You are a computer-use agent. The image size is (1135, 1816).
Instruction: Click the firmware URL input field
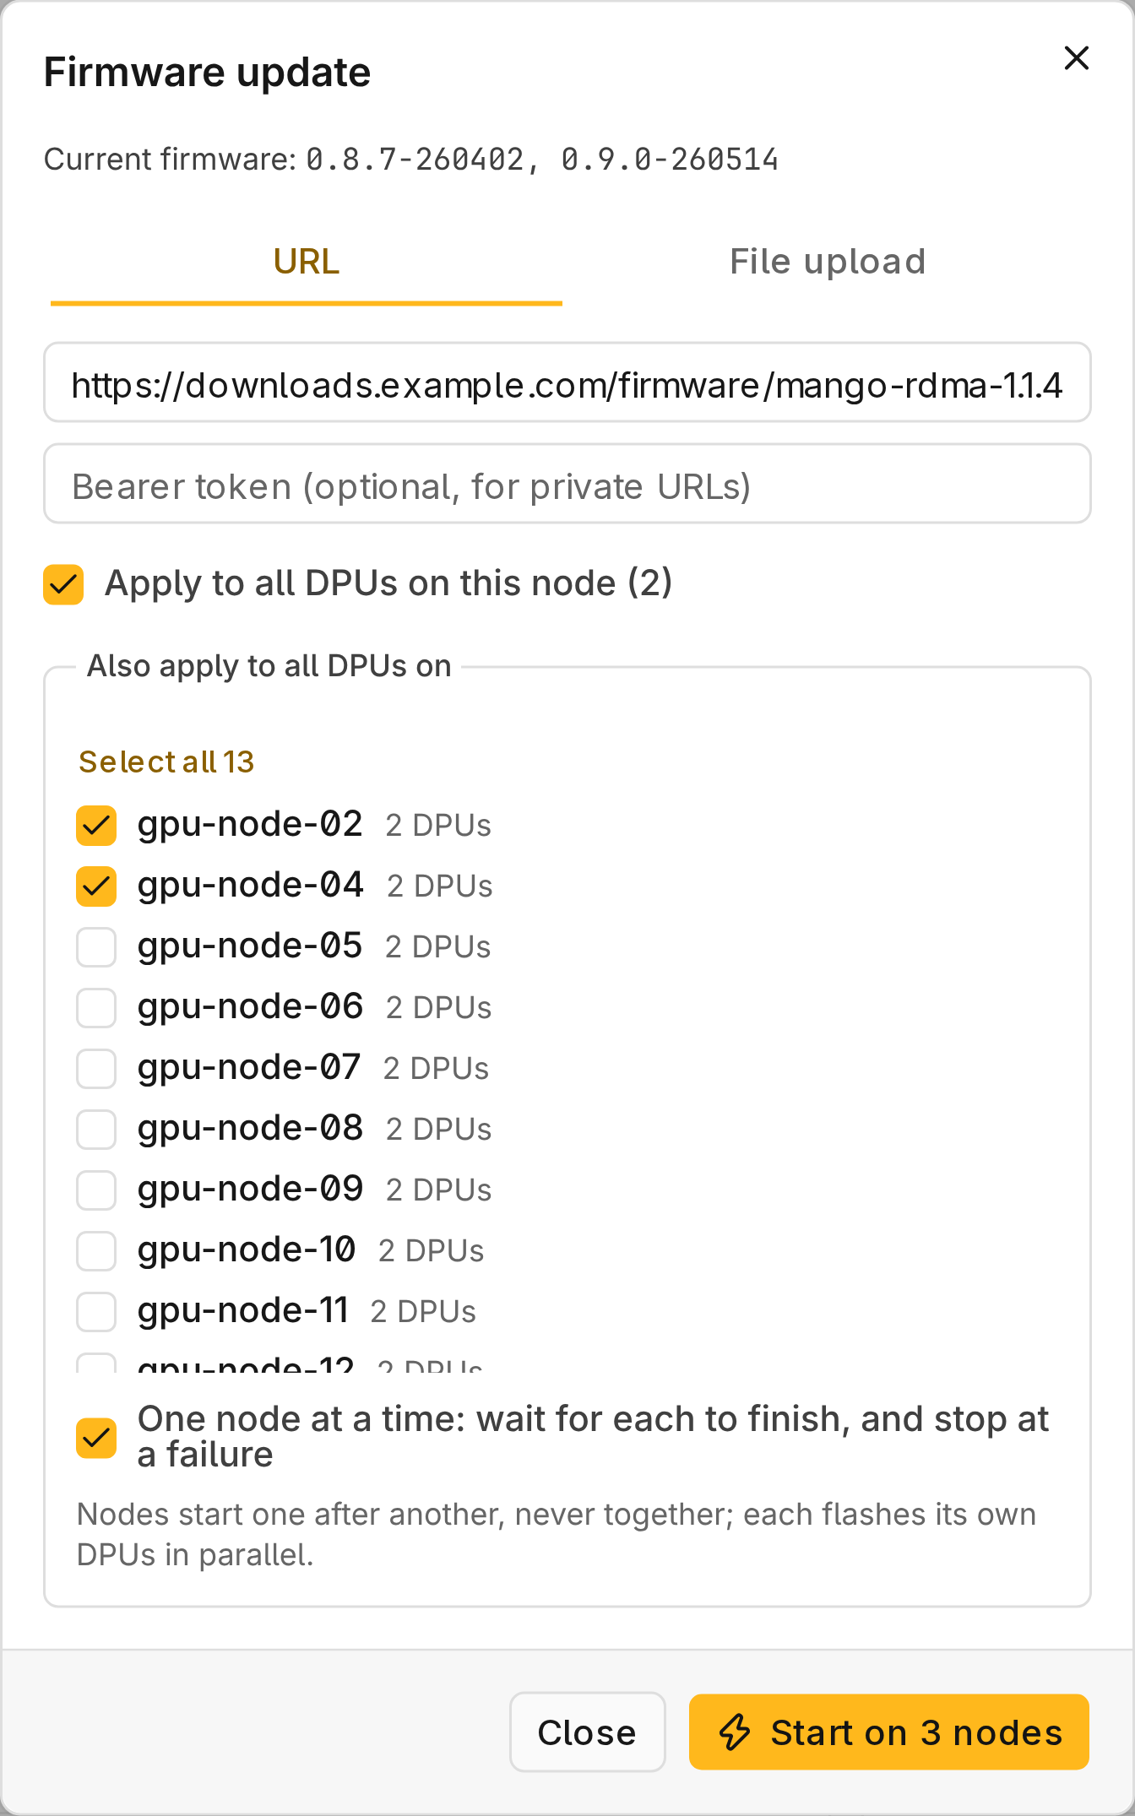[567, 382]
